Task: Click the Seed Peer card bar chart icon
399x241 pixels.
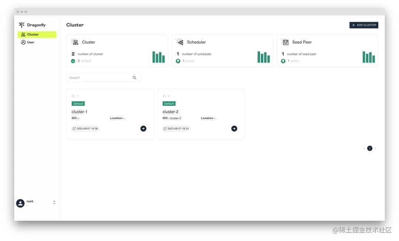Action: point(369,57)
